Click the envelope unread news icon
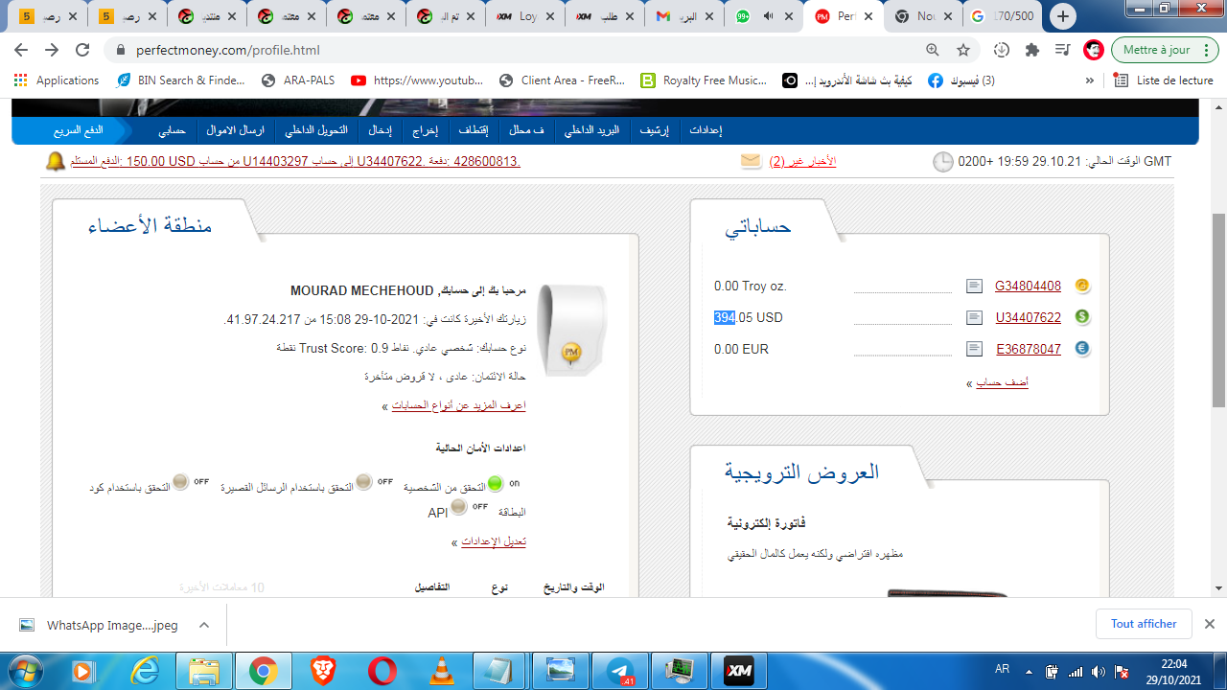The image size is (1227, 690). (x=751, y=161)
